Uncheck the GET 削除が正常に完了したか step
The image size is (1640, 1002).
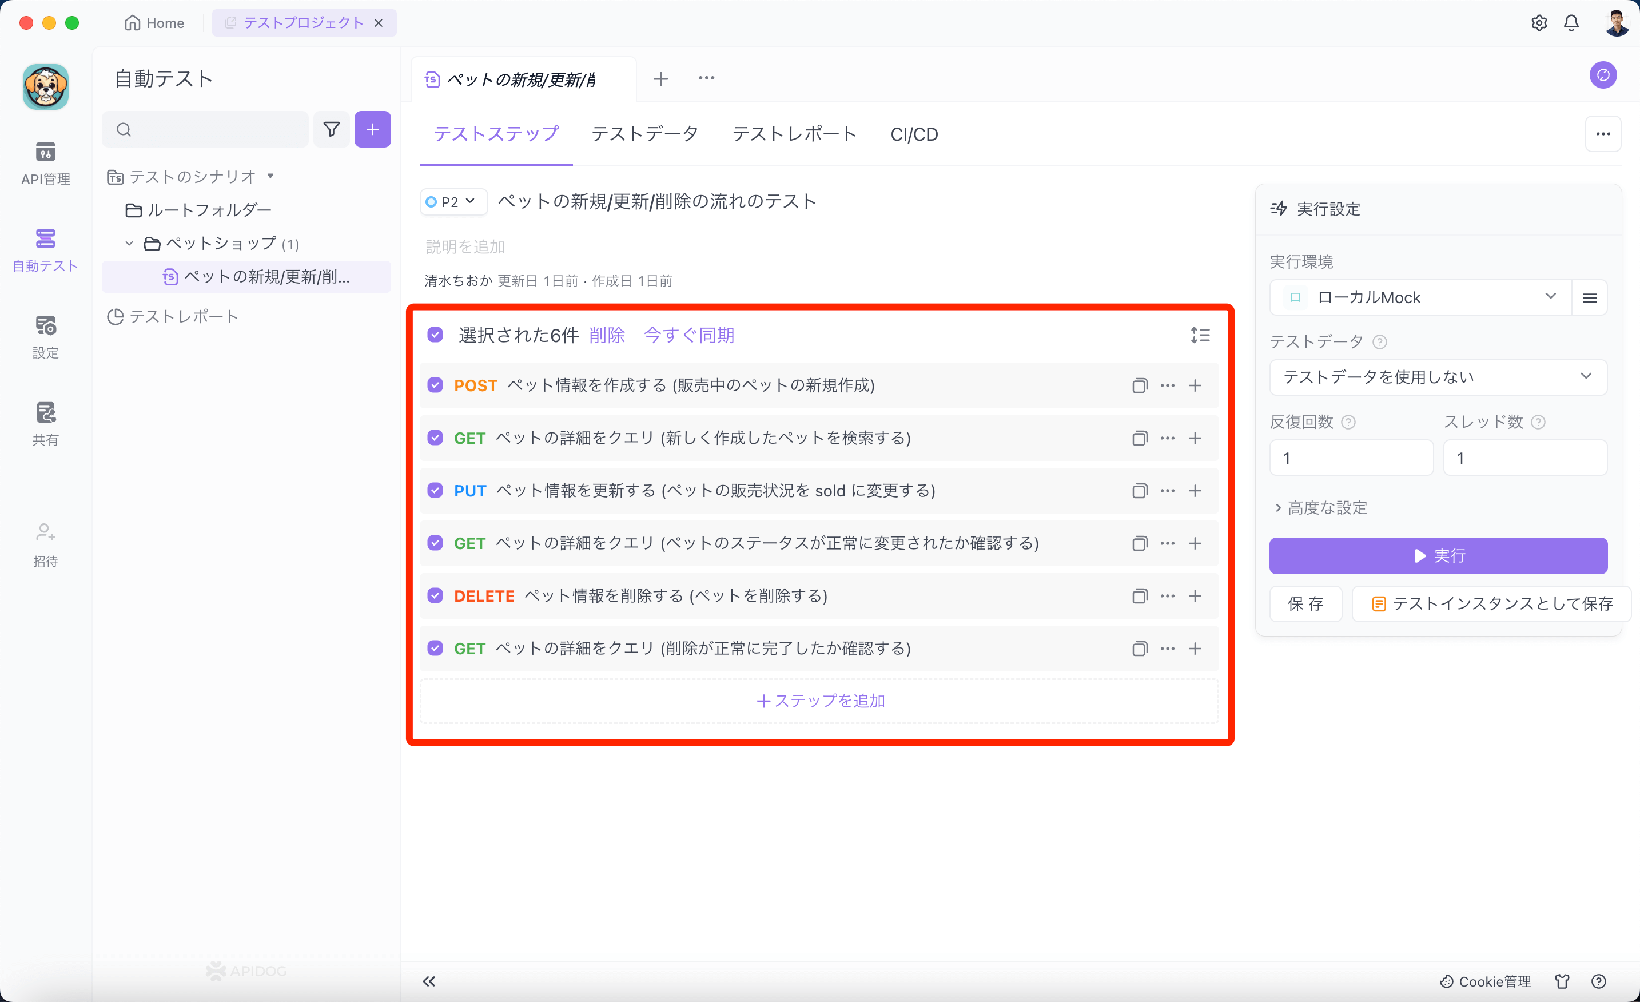[x=435, y=648]
